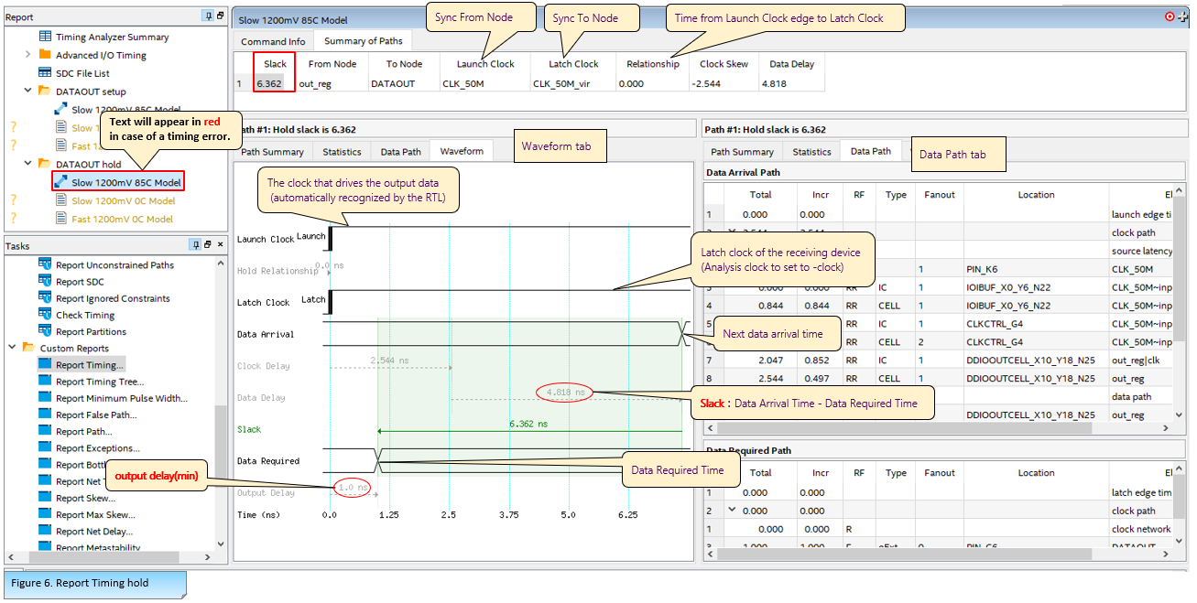Click the SDC File List icon

[x=46, y=73]
